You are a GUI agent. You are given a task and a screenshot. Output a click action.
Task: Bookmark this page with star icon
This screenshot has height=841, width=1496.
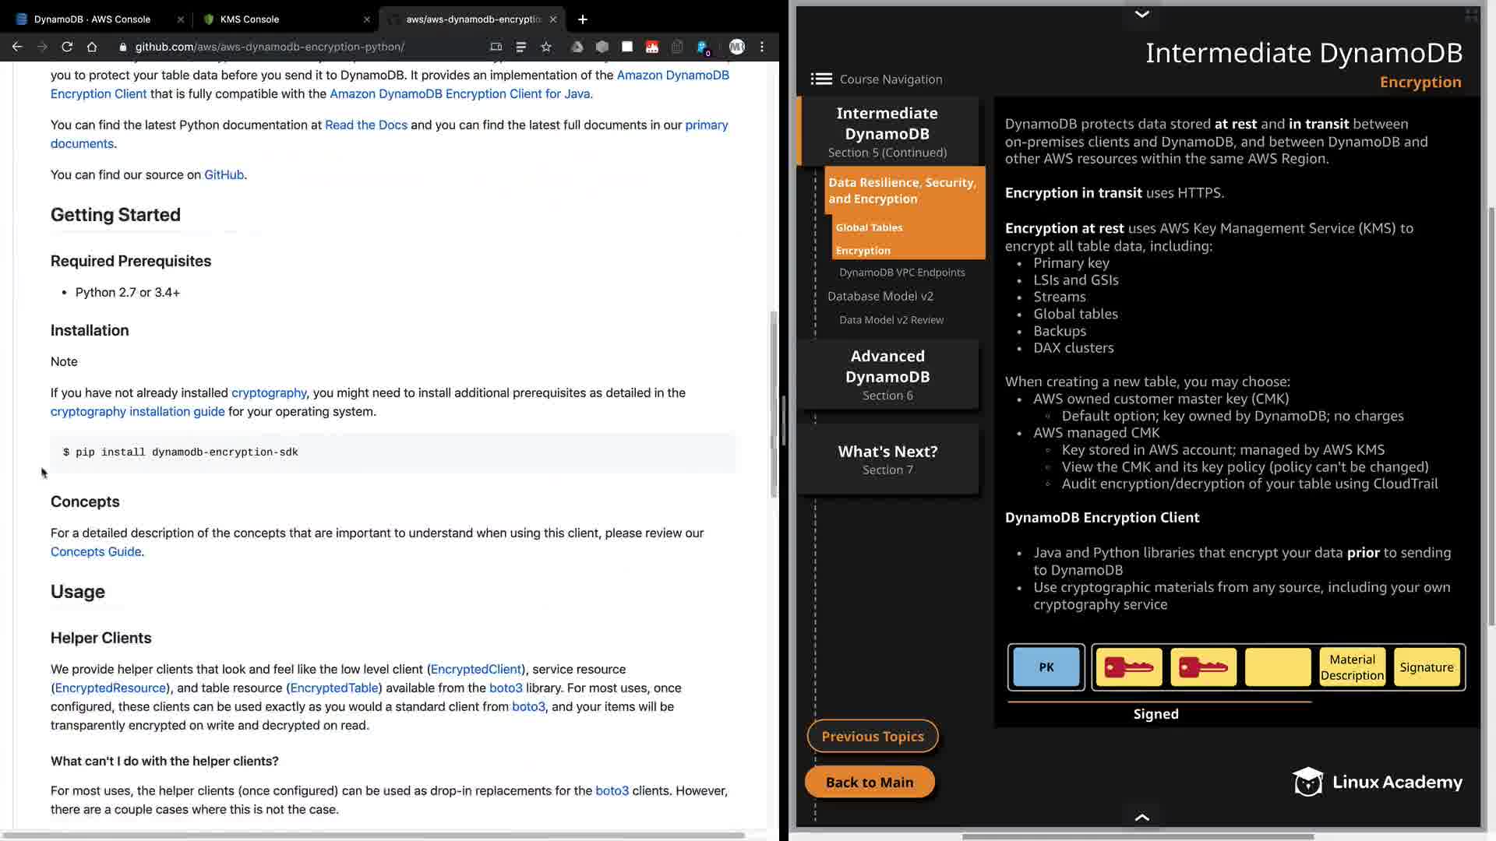pyautogui.click(x=546, y=47)
